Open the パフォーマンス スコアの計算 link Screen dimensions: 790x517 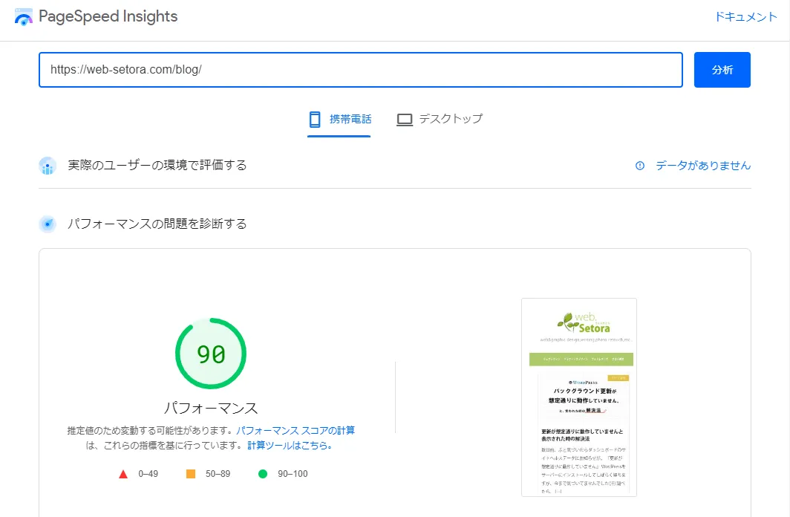click(x=296, y=430)
